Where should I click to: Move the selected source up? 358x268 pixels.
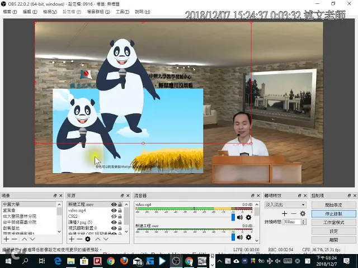(98, 239)
